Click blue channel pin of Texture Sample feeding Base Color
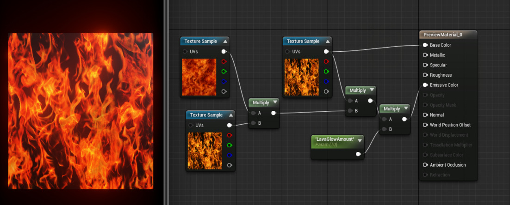 click(x=326, y=81)
